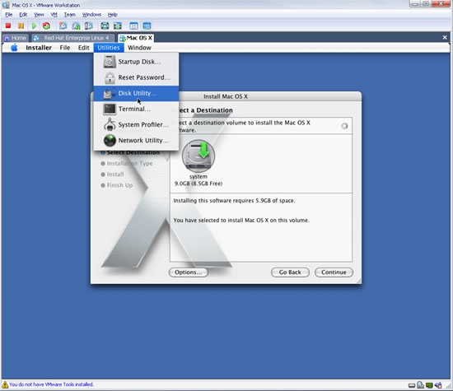Viewport: 453px width, 391px height.
Task: Click the Go Back button
Action: point(290,272)
